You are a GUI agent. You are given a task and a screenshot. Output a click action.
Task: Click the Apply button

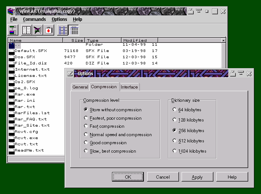(x=197, y=177)
